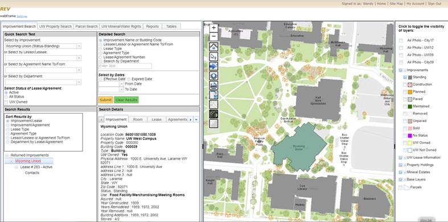Image resolution: width=448 pixels, height=222 pixels.
Task: Zoom in on the map
Action: click(x=213, y=28)
